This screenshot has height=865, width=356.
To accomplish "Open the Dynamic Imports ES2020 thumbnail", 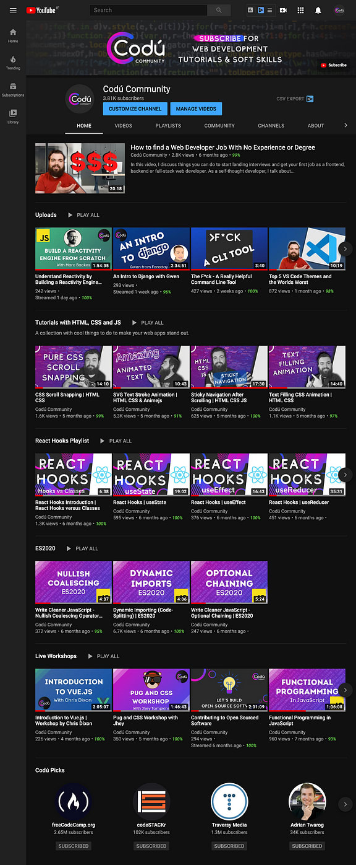I will click(x=151, y=582).
